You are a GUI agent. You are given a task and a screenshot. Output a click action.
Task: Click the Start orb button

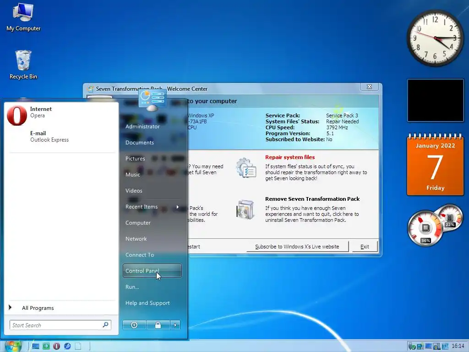(13, 346)
